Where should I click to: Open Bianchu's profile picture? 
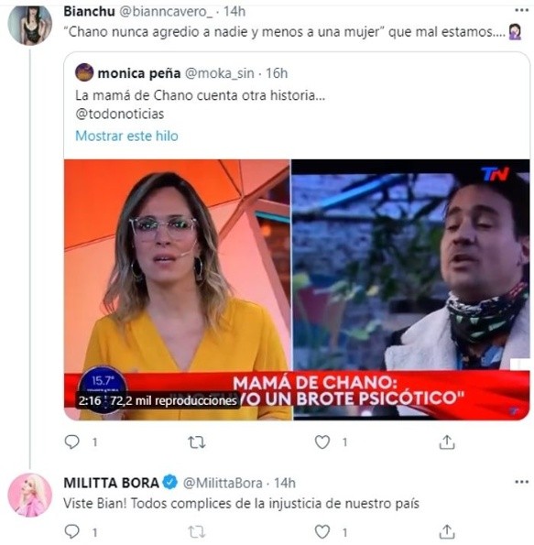pos(30,24)
